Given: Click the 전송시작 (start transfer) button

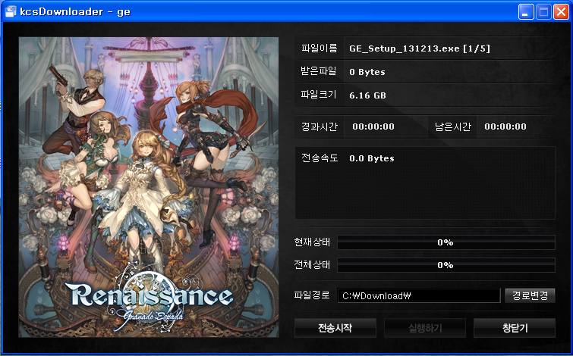Looking at the screenshot, I should (x=335, y=328).
